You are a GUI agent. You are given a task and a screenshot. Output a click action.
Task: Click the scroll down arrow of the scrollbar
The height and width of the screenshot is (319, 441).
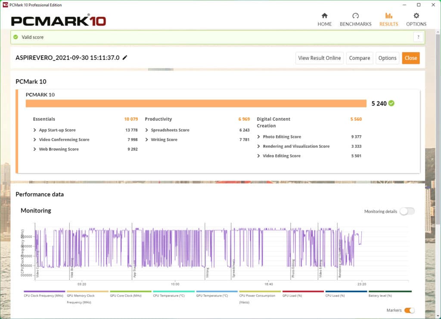pos(438,316)
